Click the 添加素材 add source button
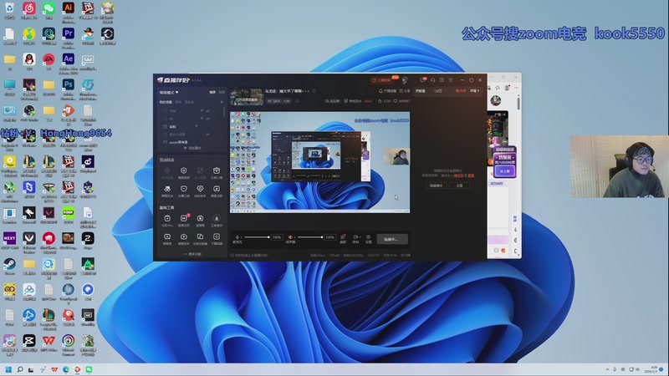The width and height of the screenshot is (669, 376). point(192,148)
